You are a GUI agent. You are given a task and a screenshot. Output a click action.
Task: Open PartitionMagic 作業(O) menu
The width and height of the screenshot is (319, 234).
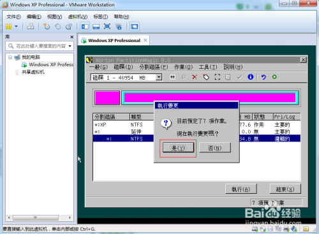pos(183,67)
